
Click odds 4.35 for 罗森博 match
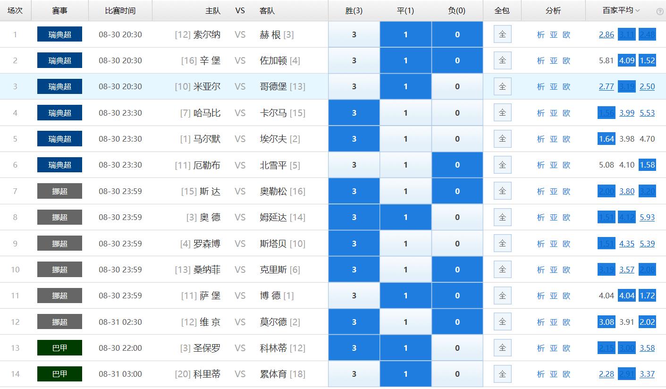(627, 244)
